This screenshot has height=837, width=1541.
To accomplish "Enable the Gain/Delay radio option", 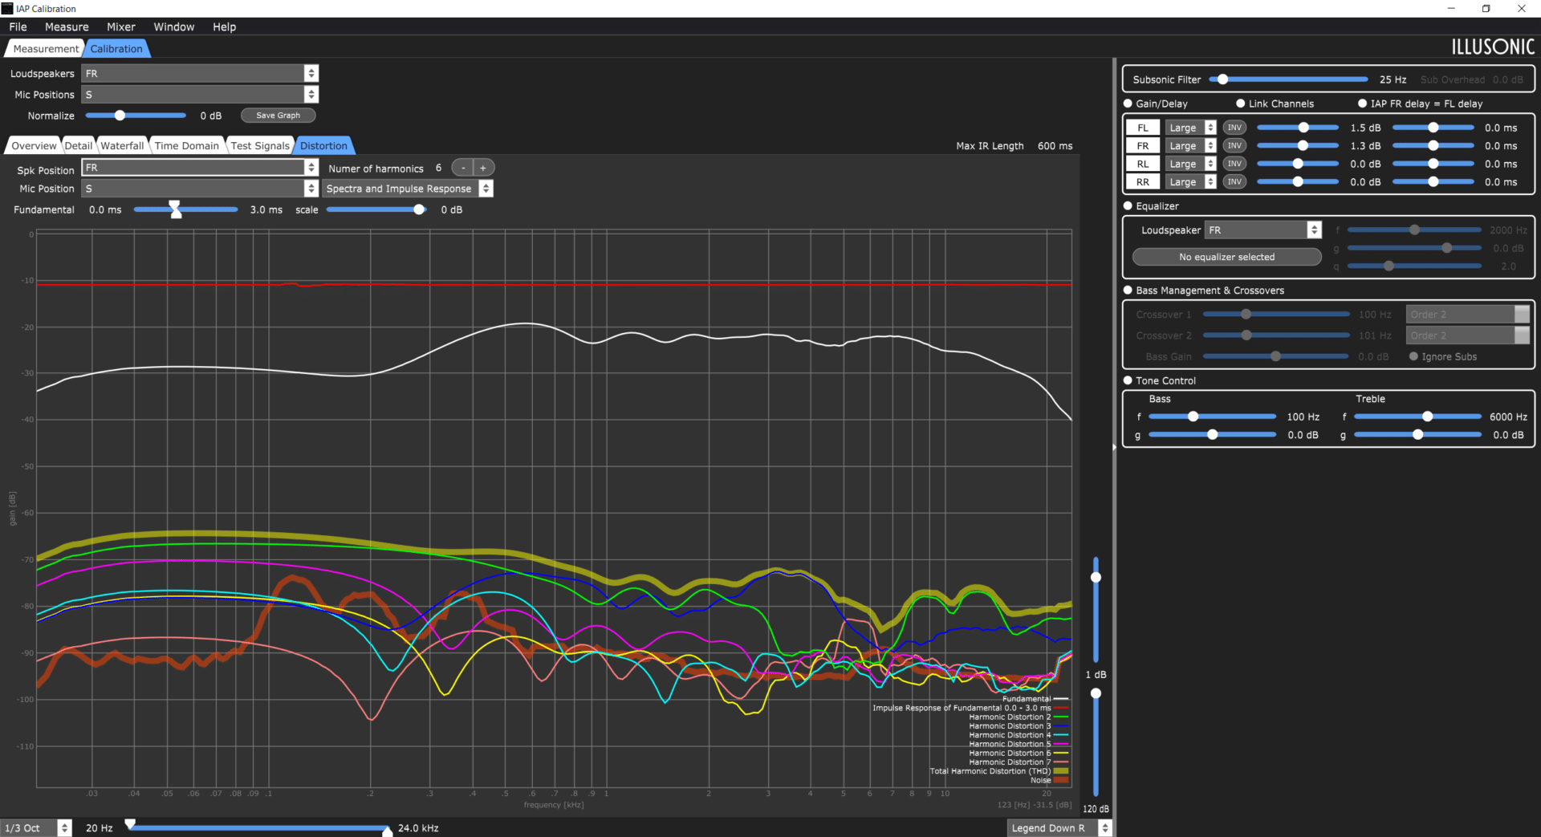I will pos(1128,104).
